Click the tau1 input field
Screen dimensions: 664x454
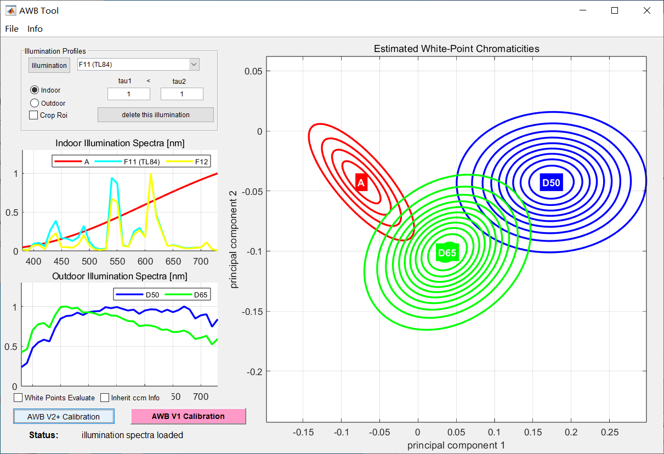coord(129,94)
